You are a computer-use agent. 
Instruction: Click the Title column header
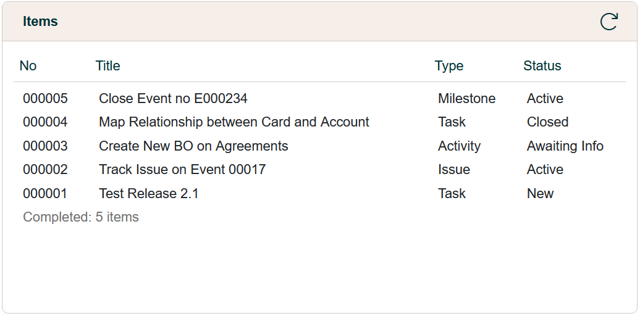pyautogui.click(x=108, y=66)
